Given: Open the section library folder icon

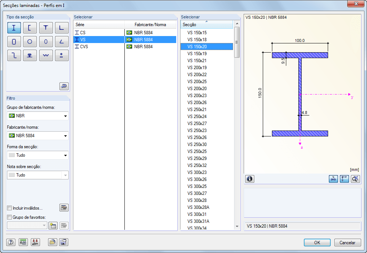Looking at the screenshot, I should [52, 242].
